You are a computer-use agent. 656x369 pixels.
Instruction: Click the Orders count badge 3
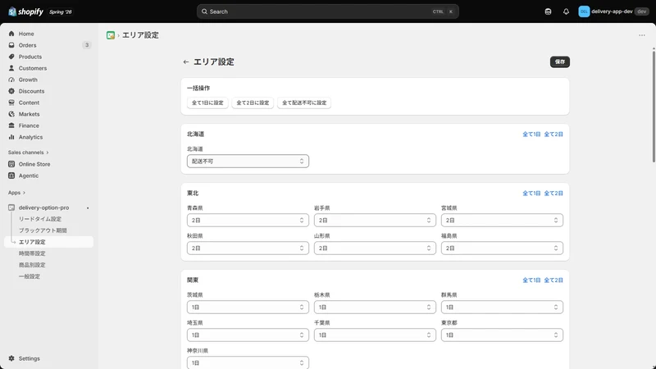[87, 45]
